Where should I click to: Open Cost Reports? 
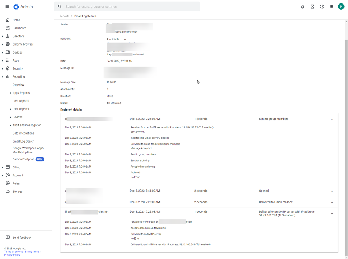tap(21, 101)
